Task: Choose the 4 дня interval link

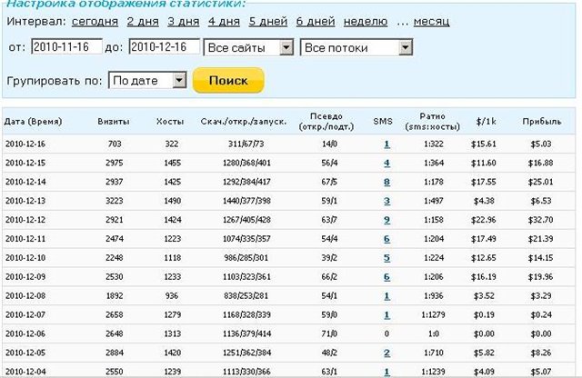Action: pos(224,21)
